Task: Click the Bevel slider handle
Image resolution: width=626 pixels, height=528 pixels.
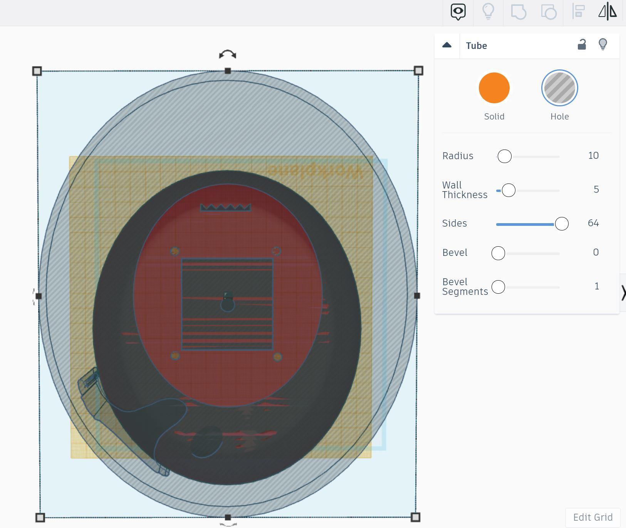Action: point(498,253)
